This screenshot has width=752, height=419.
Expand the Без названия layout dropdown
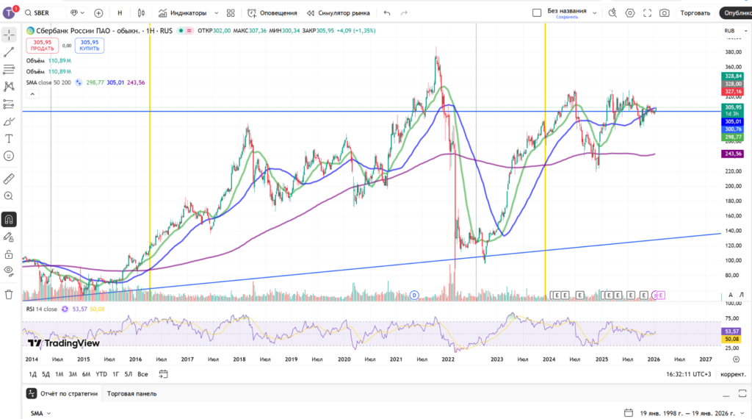pyautogui.click(x=595, y=13)
